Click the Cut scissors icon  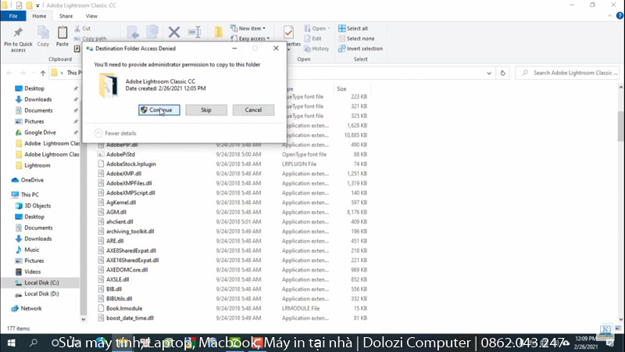pyautogui.click(x=77, y=28)
